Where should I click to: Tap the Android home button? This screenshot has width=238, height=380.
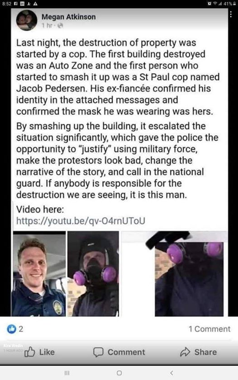point(119,373)
